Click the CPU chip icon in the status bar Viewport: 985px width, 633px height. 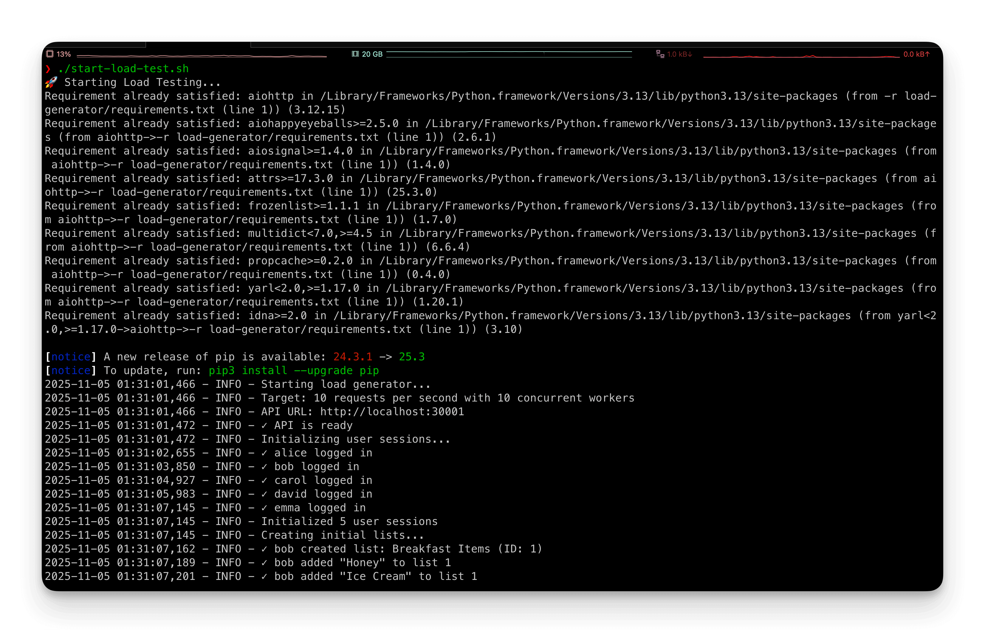point(50,53)
